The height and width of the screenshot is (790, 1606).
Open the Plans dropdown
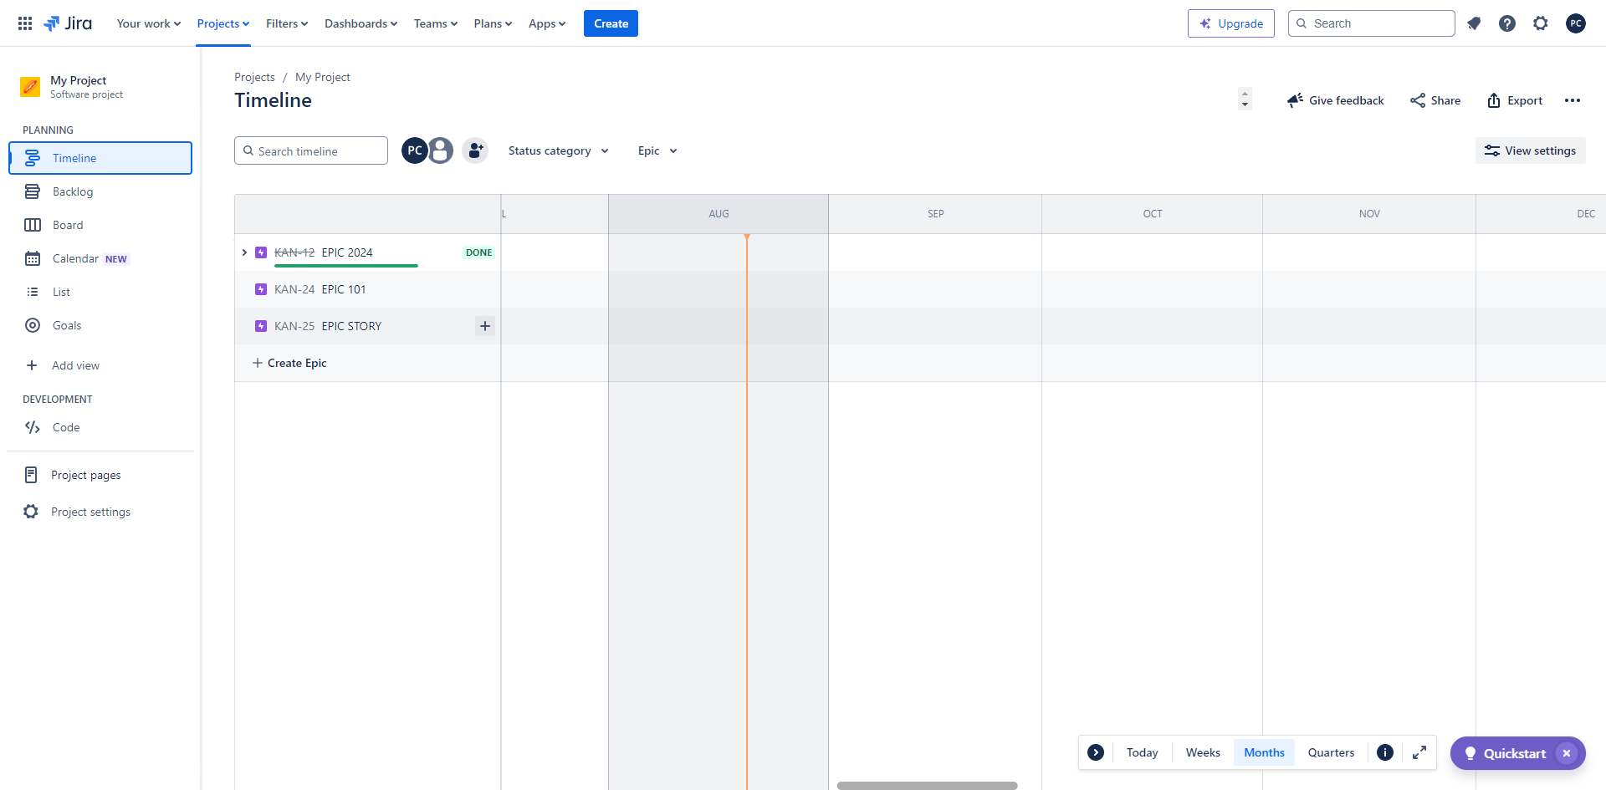pos(493,23)
